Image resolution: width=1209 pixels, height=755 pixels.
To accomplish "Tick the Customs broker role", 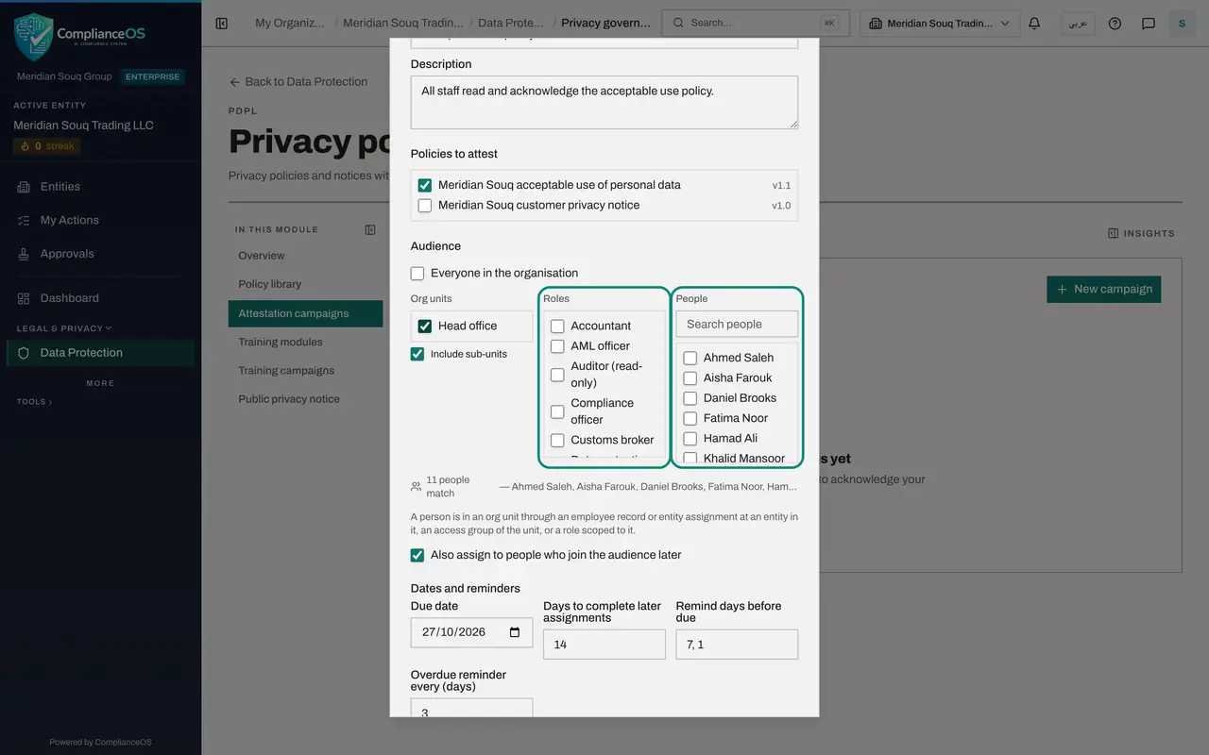I will point(557,440).
